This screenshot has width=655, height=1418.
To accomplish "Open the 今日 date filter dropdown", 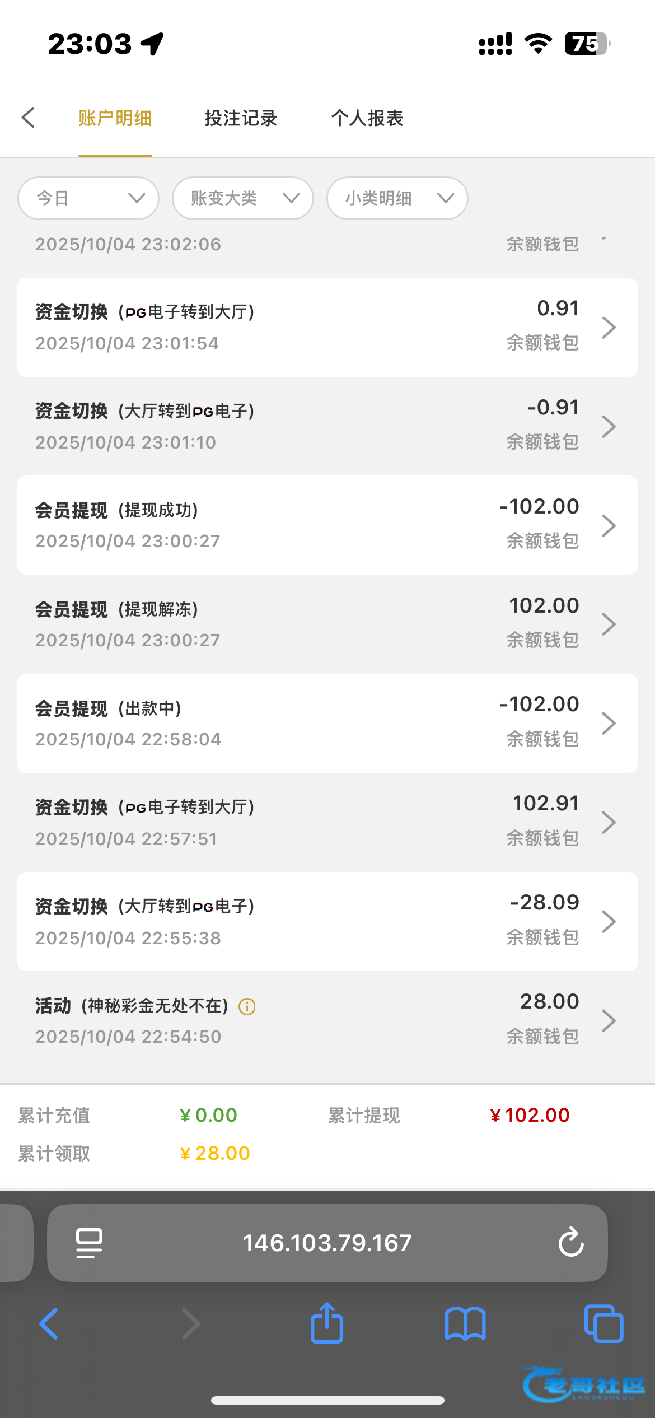I will [x=88, y=198].
